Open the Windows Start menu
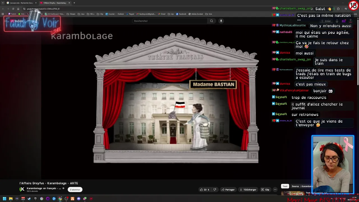This screenshot has width=359, height=202. [4, 199]
